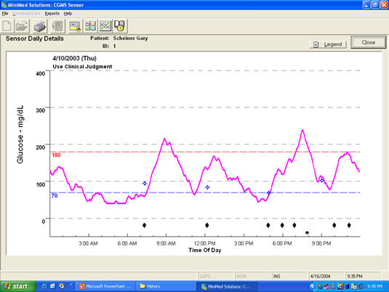Switch to Microsoft PowerPoint taskbar button
This screenshot has width=389, height=292.
coord(105,286)
